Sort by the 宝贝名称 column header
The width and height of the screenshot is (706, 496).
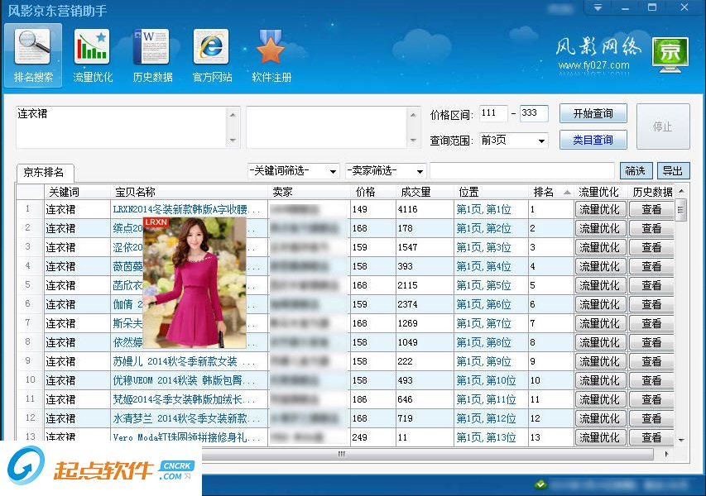tap(190, 192)
